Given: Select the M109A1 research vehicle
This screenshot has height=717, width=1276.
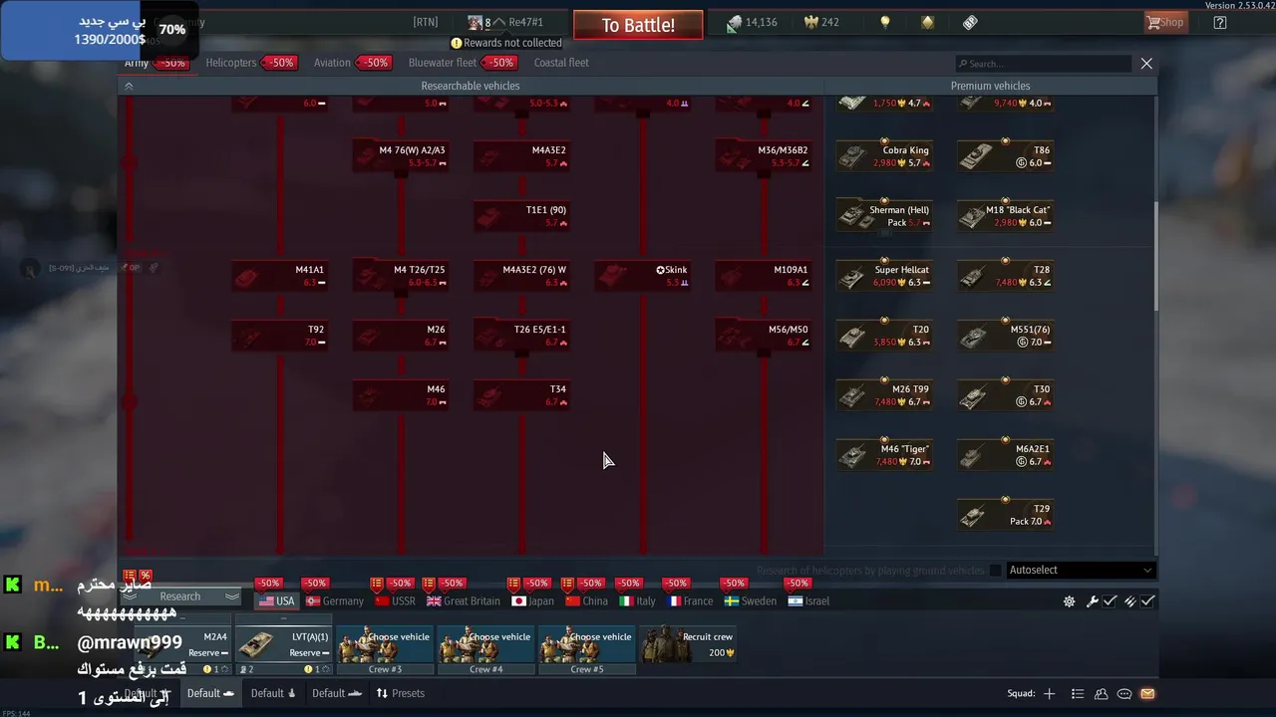Looking at the screenshot, I should 764,276.
